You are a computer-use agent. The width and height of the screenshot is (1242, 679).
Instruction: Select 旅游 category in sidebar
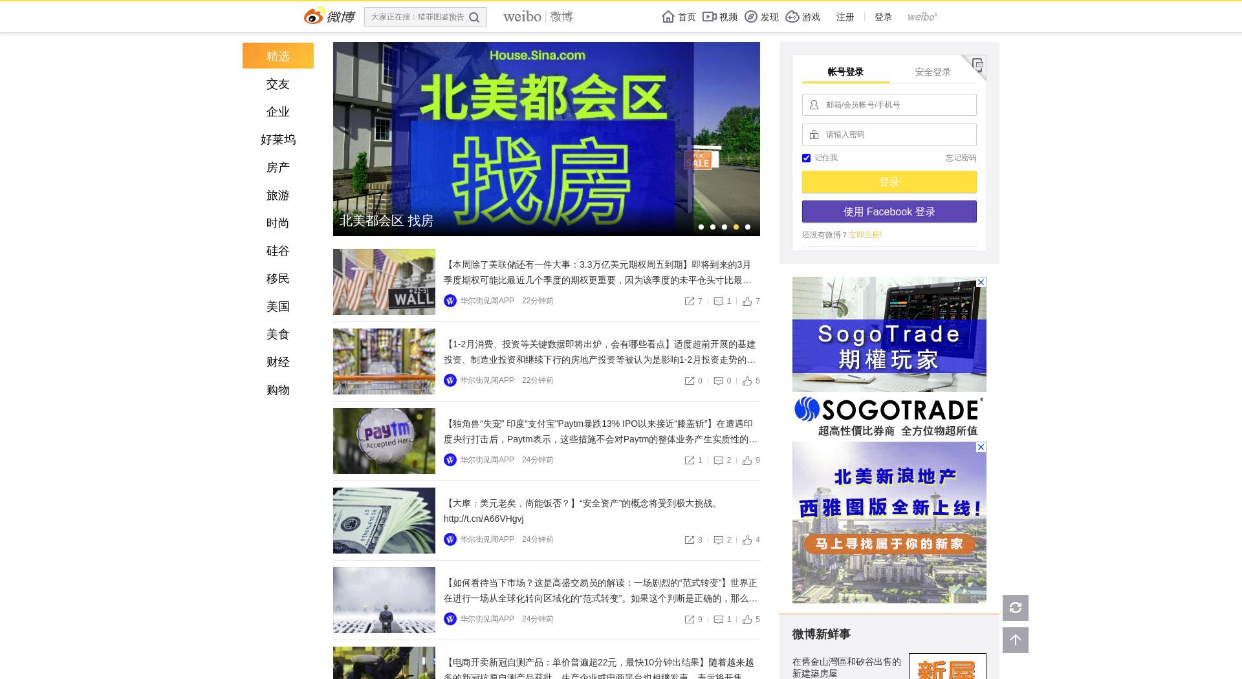coord(278,195)
